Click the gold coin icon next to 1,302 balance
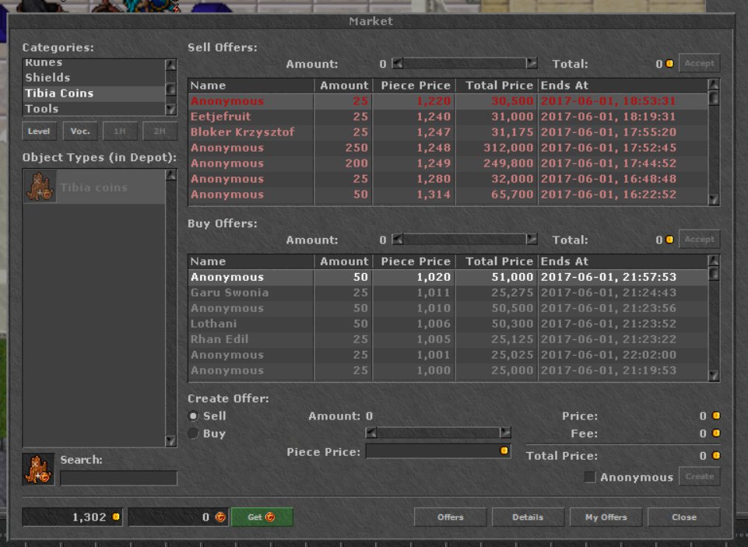 pyautogui.click(x=116, y=517)
